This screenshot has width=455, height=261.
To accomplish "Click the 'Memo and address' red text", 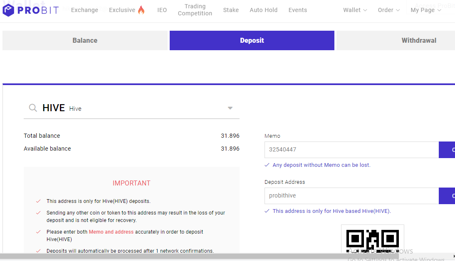I will coord(111,232).
